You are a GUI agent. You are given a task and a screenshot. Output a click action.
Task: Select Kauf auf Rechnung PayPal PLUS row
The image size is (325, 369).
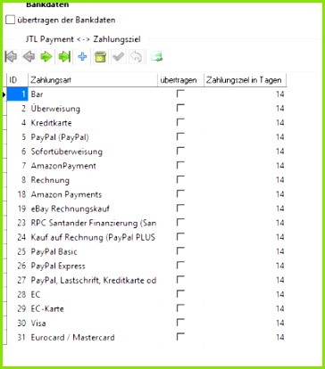[146, 237]
